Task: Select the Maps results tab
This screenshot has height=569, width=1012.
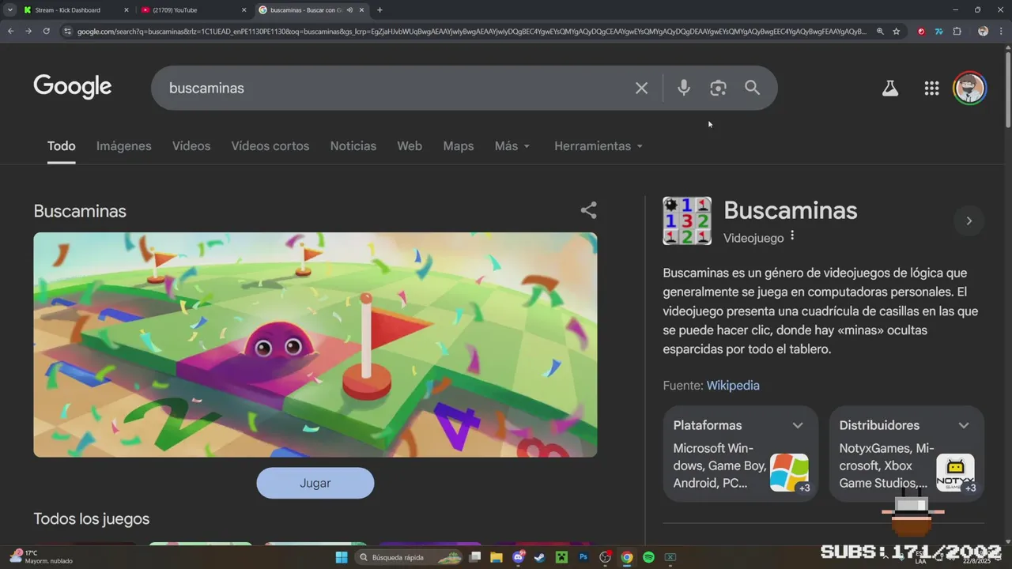Action: pos(459,146)
